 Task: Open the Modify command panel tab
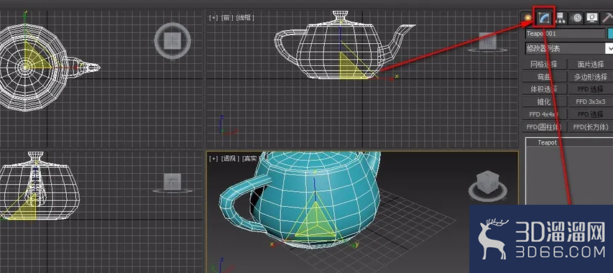tap(545, 17)
